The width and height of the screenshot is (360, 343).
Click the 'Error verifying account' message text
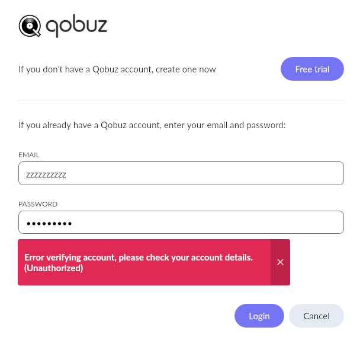[139, 258]
